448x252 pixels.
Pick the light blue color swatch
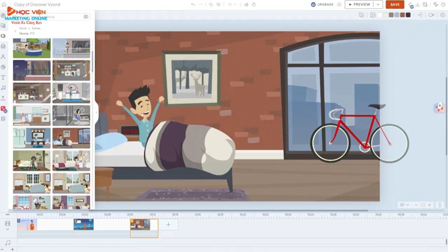pyautogui.click(x=397, y=15)
